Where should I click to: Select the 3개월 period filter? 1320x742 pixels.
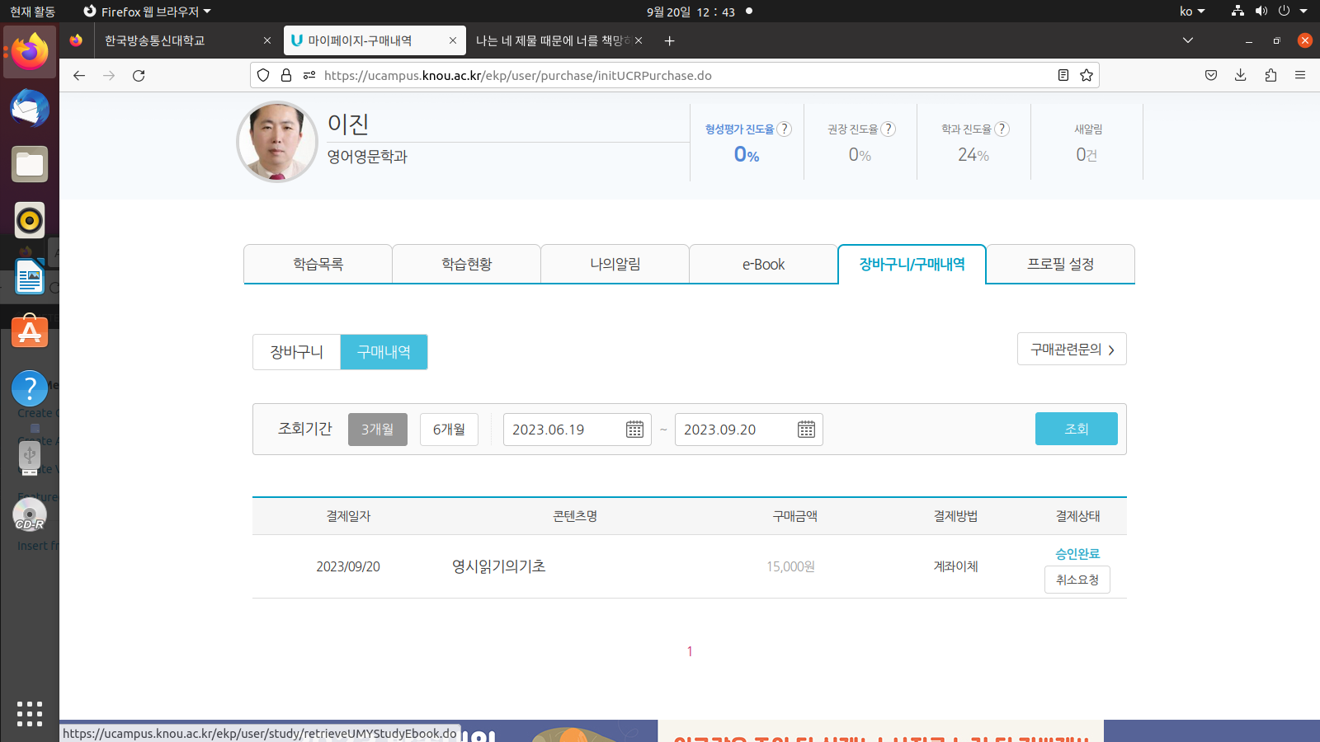click(x=377, y=430)
